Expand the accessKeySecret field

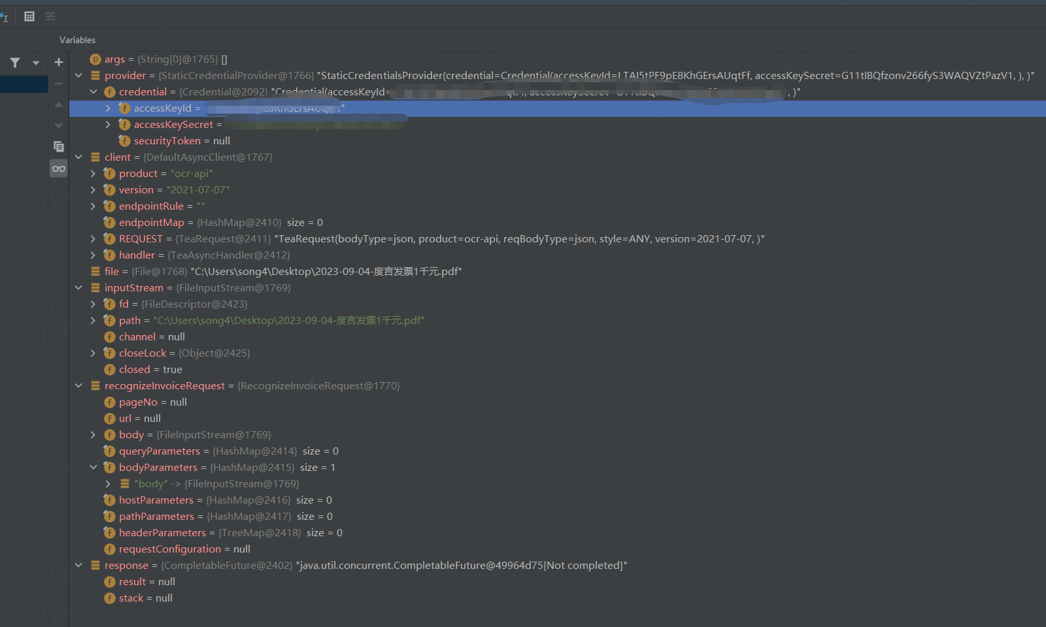pos(108,125)
